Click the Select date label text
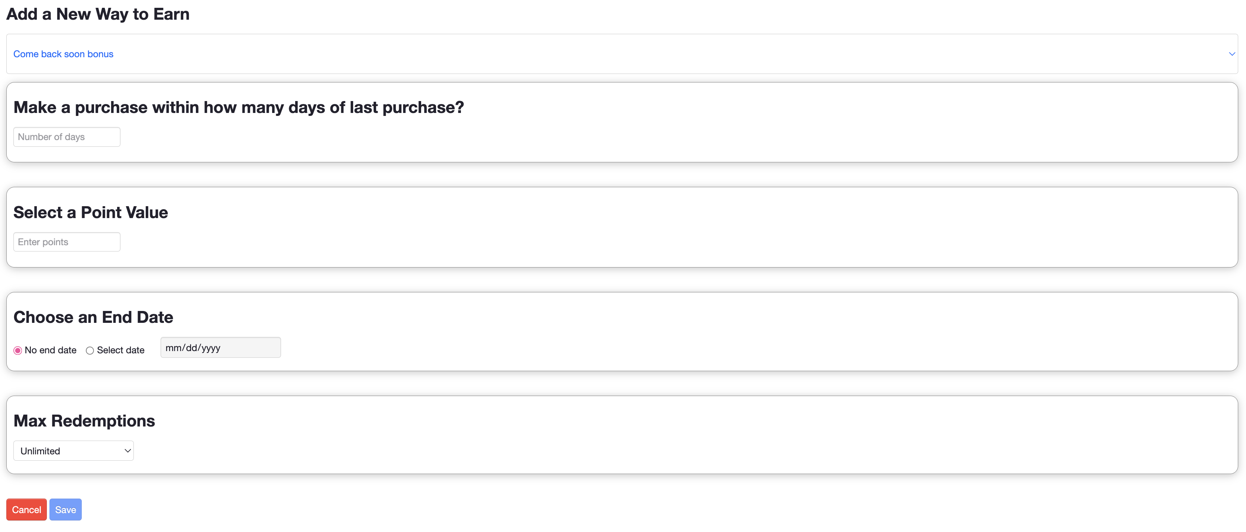Viewport: 1246px width, 532px height. (120, 350)
